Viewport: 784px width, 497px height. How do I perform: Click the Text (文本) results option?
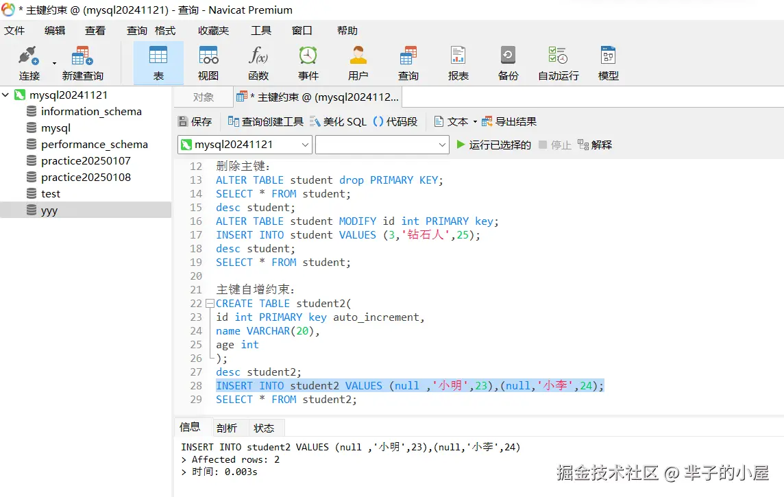click(451, 121)
